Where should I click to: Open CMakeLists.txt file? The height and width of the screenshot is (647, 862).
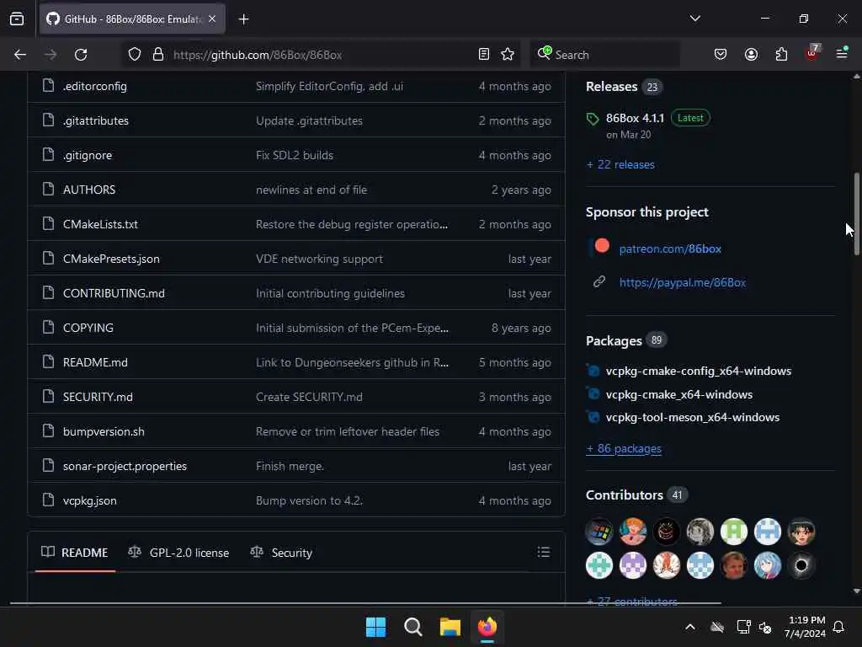tap(101, 224)
